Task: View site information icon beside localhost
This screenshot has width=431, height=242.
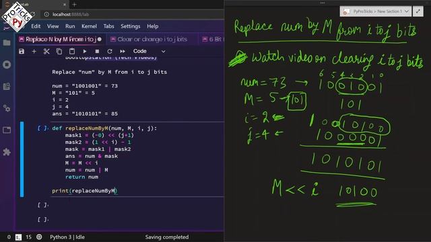Action: coord(46,14)
